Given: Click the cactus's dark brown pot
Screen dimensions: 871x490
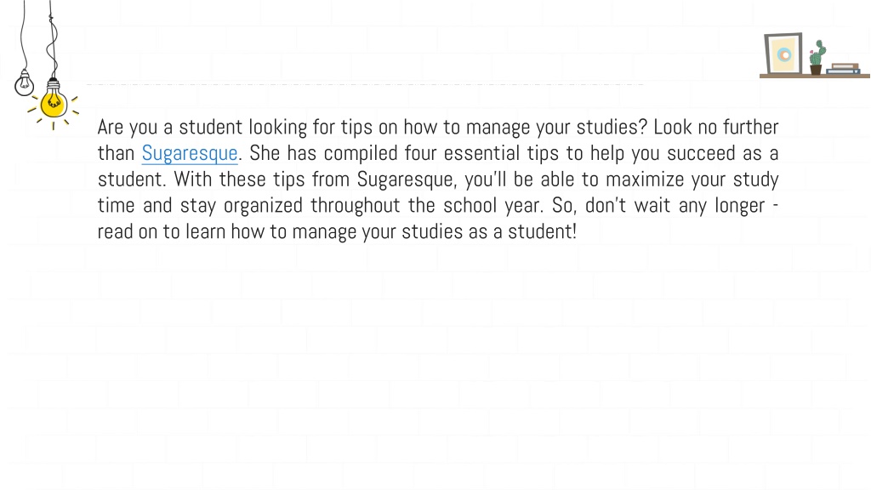Looking at the screenshot, I should click(816, 70).
